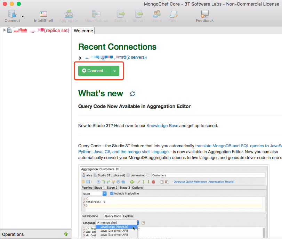Screen dimensions: 282x239
Task: Click the Connect toolbar icon
Action: [12, 16]
